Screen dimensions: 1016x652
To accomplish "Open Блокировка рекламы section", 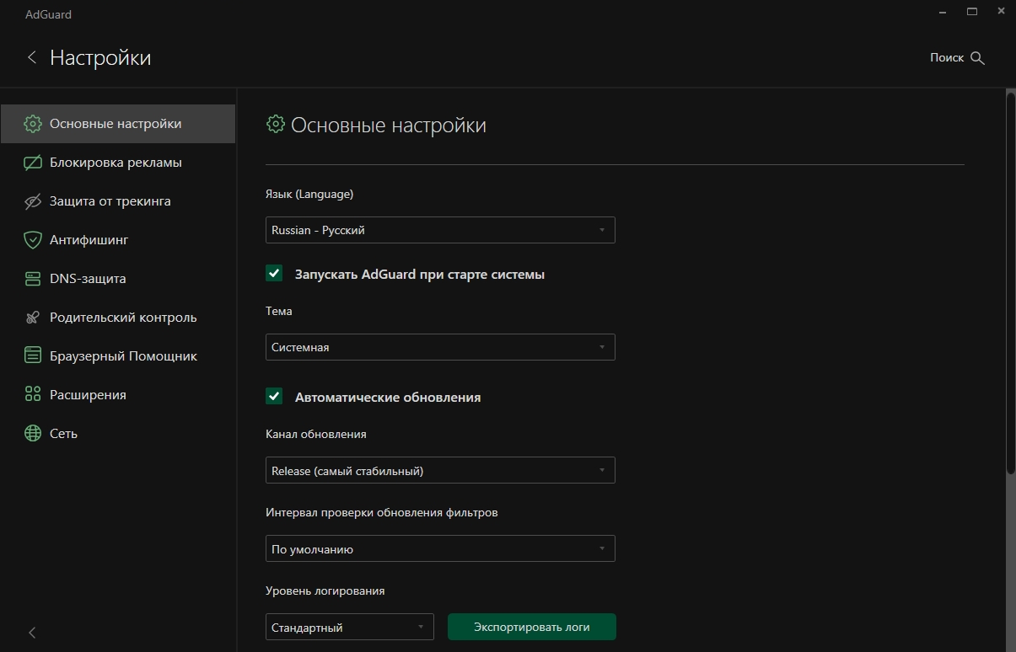I will 118,163.
